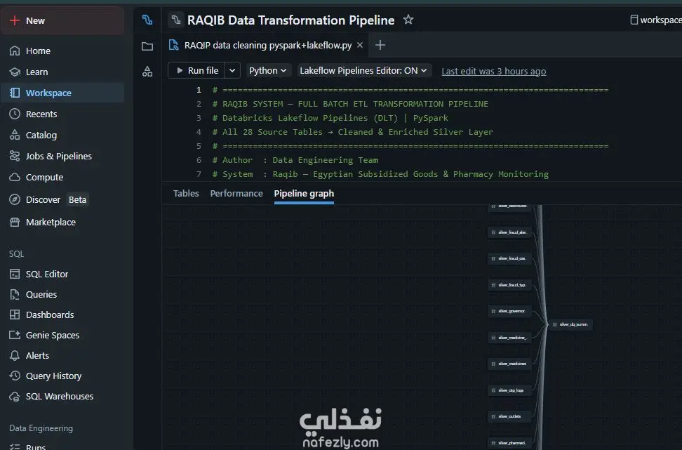The image size is (682, 450).
Task: Open Genie Spaces in sidebar
Action: pos(62,335)
